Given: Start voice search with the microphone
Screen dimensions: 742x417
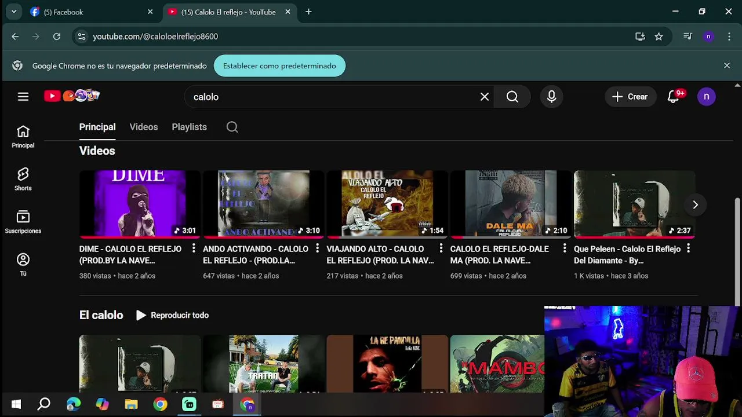Looking at the screenshot, I should click(551, 97).
